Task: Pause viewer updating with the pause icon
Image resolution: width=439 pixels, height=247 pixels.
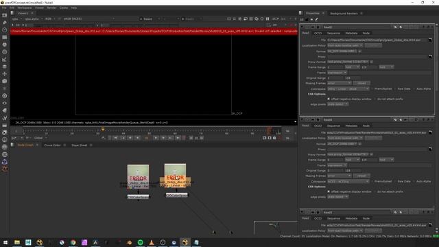Action: pos(268,19)
